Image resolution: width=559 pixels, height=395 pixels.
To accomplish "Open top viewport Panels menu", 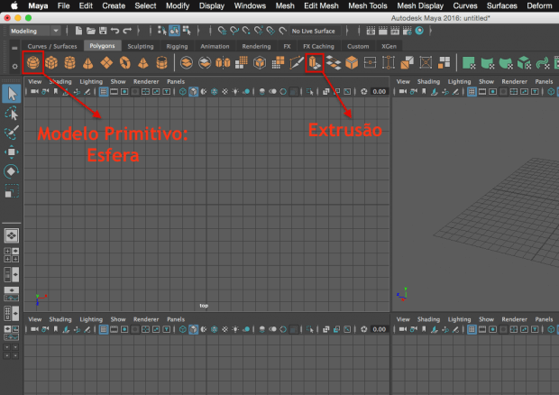I will click(176, 82).
